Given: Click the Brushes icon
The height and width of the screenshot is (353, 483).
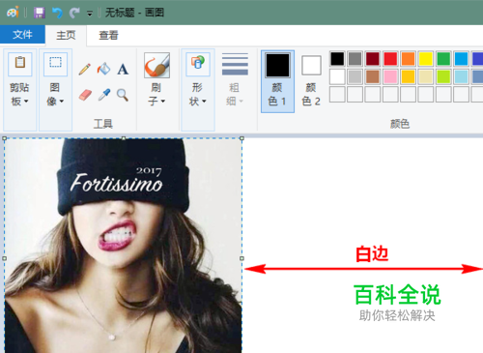Looking at the screenshot, I should [x=156, y=65].
